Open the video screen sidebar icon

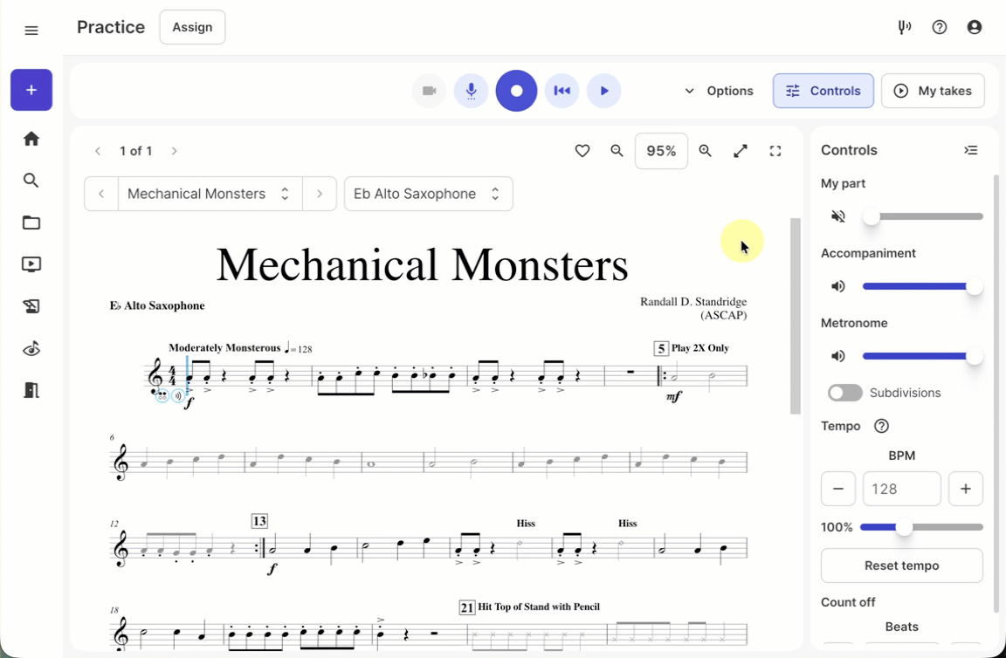coord(31,264)
